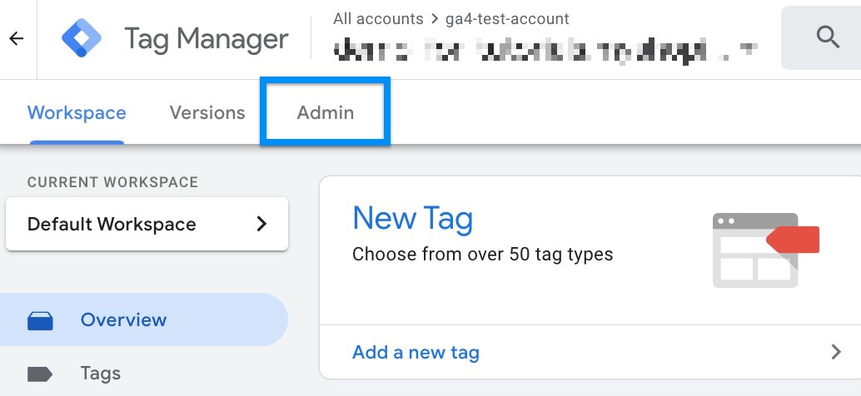Image resolution: width=861 pixels, height=396 pixels.
Task: Click the back arrow icon
Action: [x=17, y=38]
